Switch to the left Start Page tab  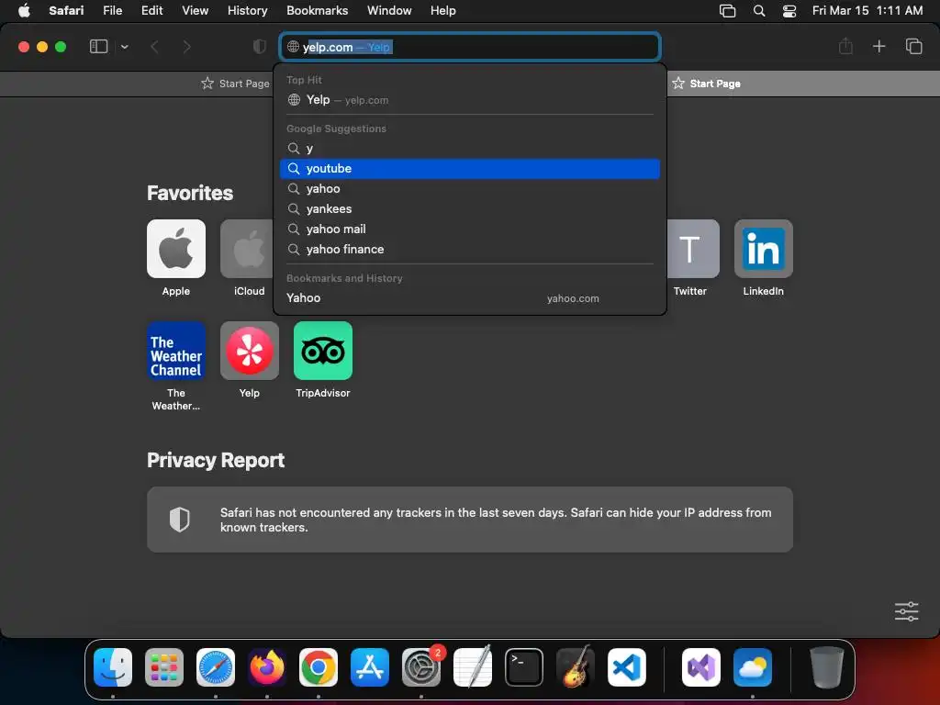[x=236, y=84]
